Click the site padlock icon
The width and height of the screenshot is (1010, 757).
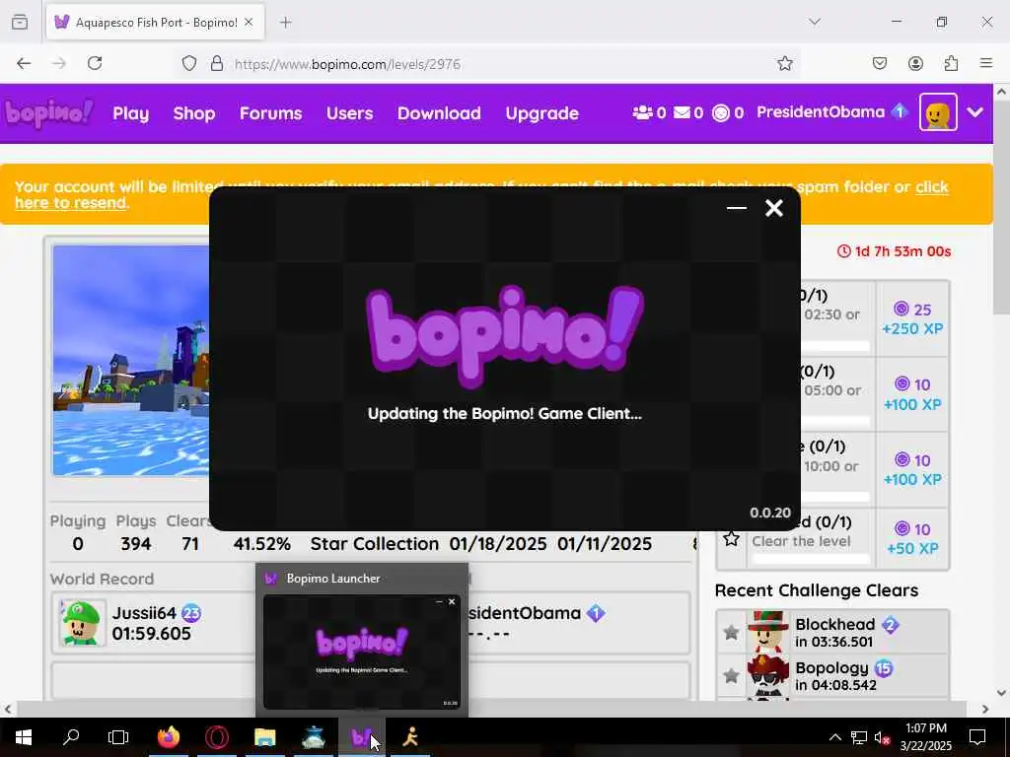(x=217, y=63)
